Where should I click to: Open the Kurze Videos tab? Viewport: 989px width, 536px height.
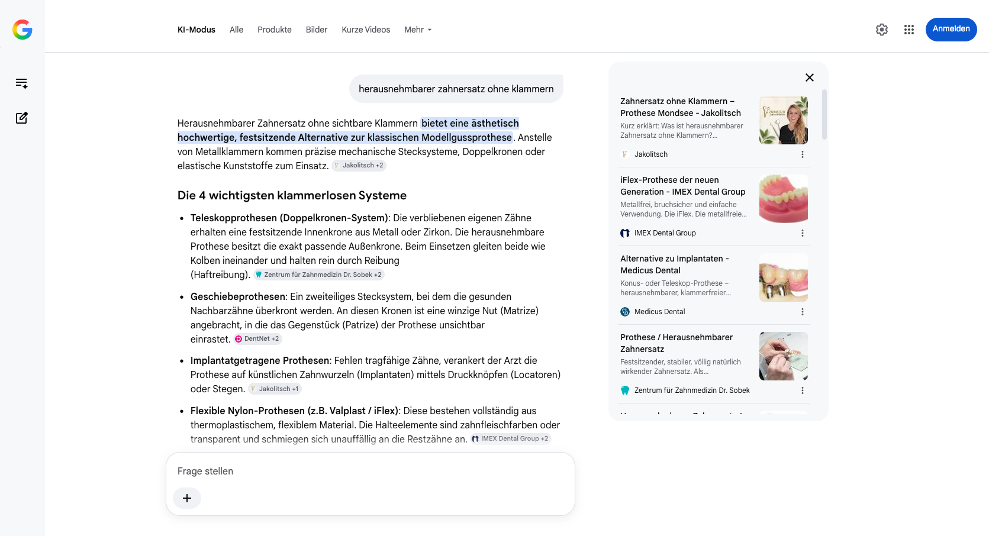click(366, 30)
